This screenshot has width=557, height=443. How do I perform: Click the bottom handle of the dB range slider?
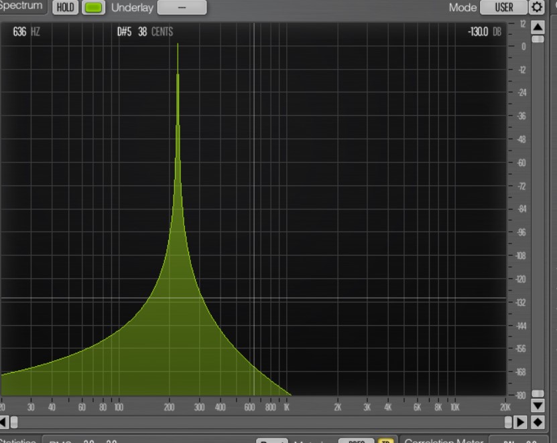coord(538,393)
